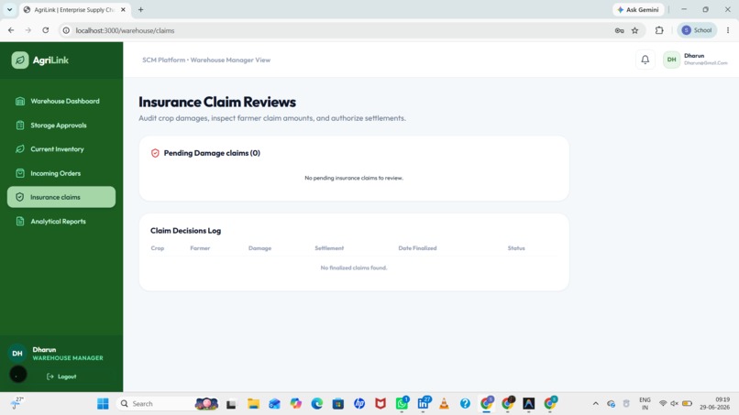Open a new browser tab

coord(140,9)
